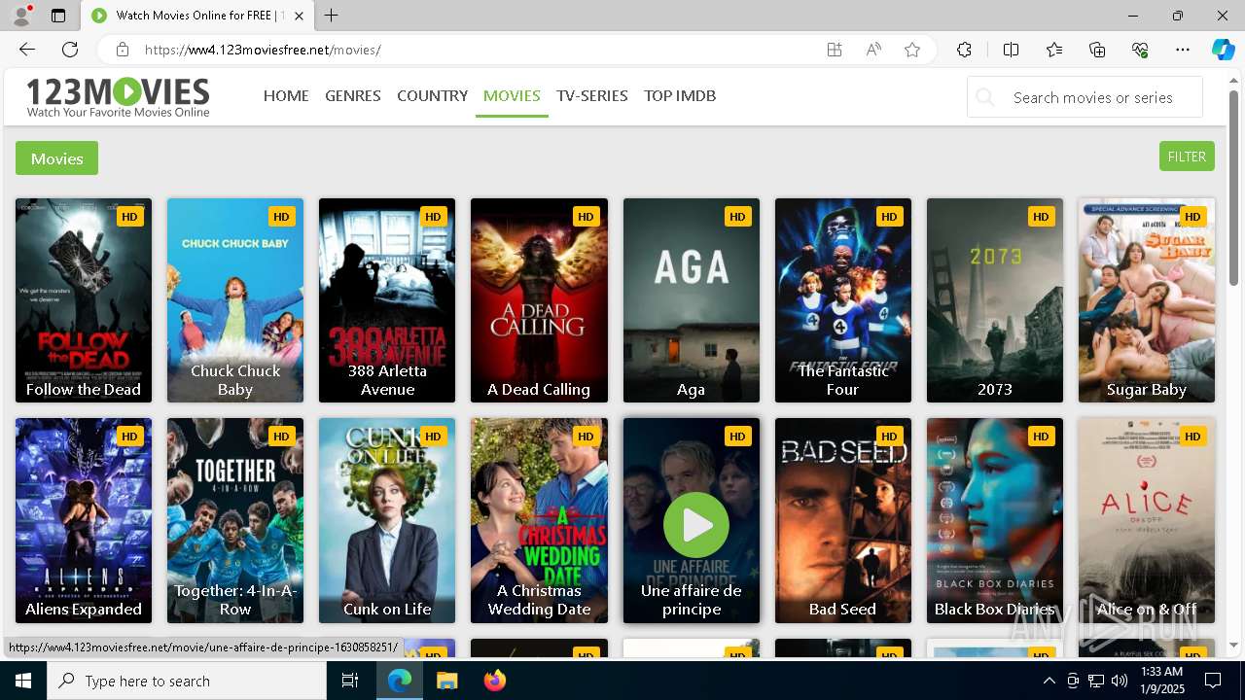This screenshot has height=700, width=1245.
Task: Click the search magnifier icon on site
Action: (985, 97)
